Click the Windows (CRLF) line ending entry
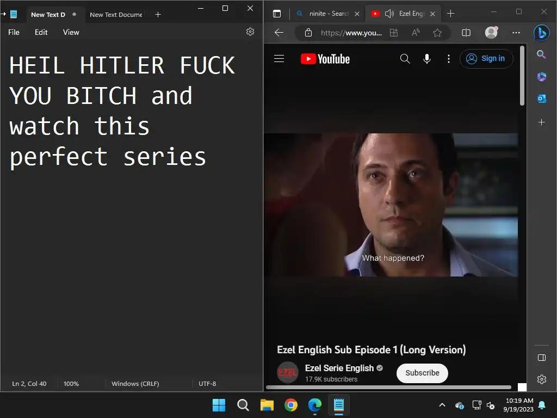 pyautogui.click(x=135, y=384)
